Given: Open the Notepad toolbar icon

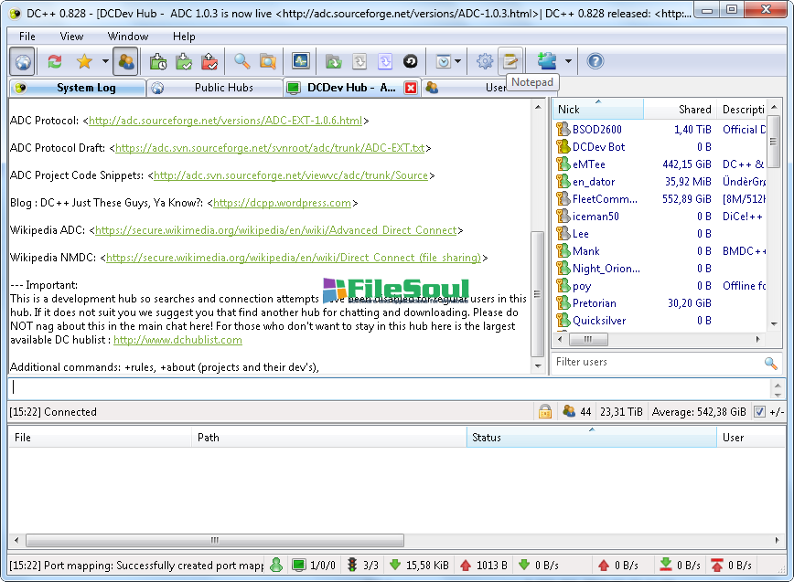Looking at the screenshot, I should (x=510, y=62).
